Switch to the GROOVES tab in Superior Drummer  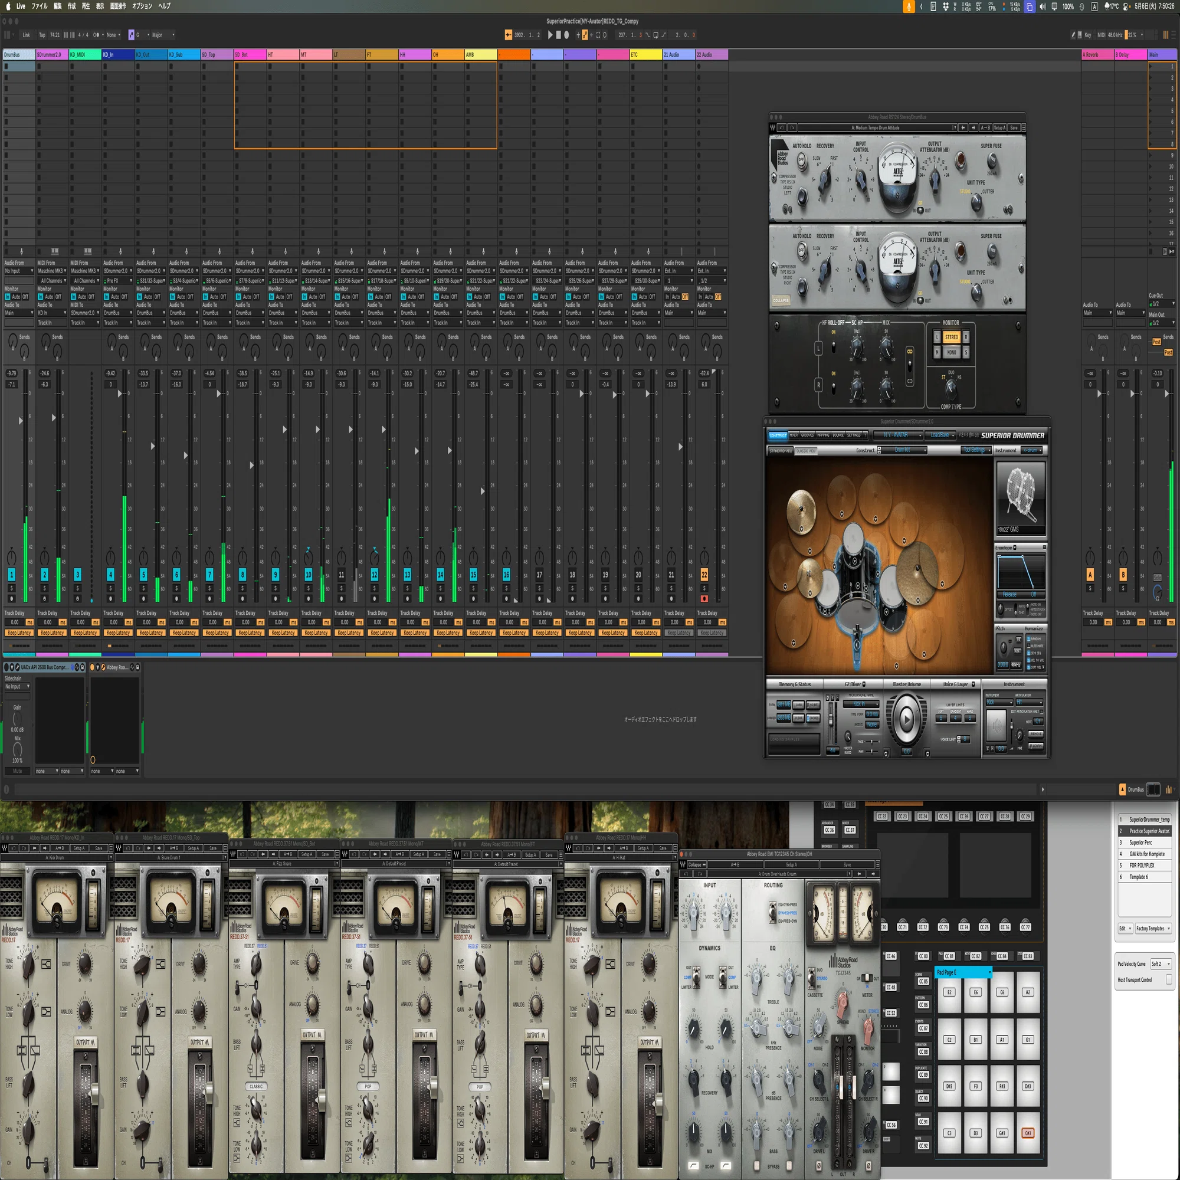[x=808, y=435]
